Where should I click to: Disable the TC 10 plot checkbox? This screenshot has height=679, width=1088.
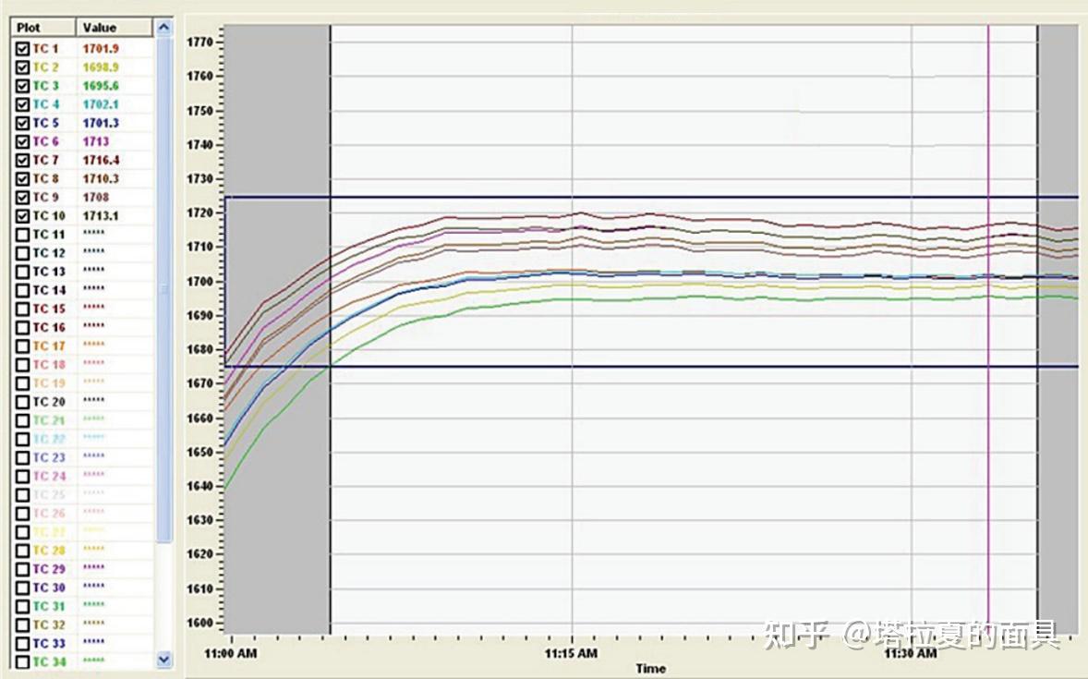tap(22, 216)
